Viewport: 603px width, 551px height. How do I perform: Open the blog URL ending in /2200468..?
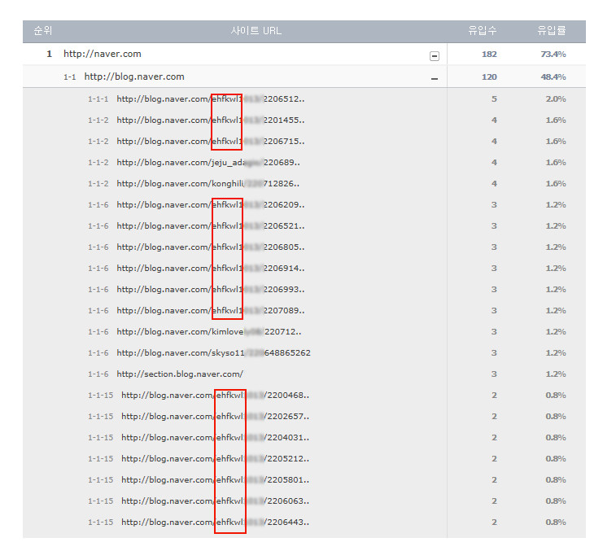pos(215,395)
